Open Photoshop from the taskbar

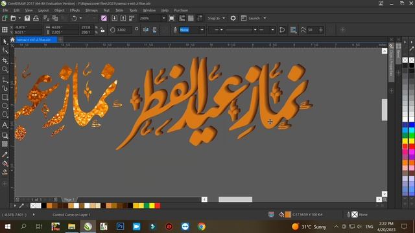[x=120, y=227]
